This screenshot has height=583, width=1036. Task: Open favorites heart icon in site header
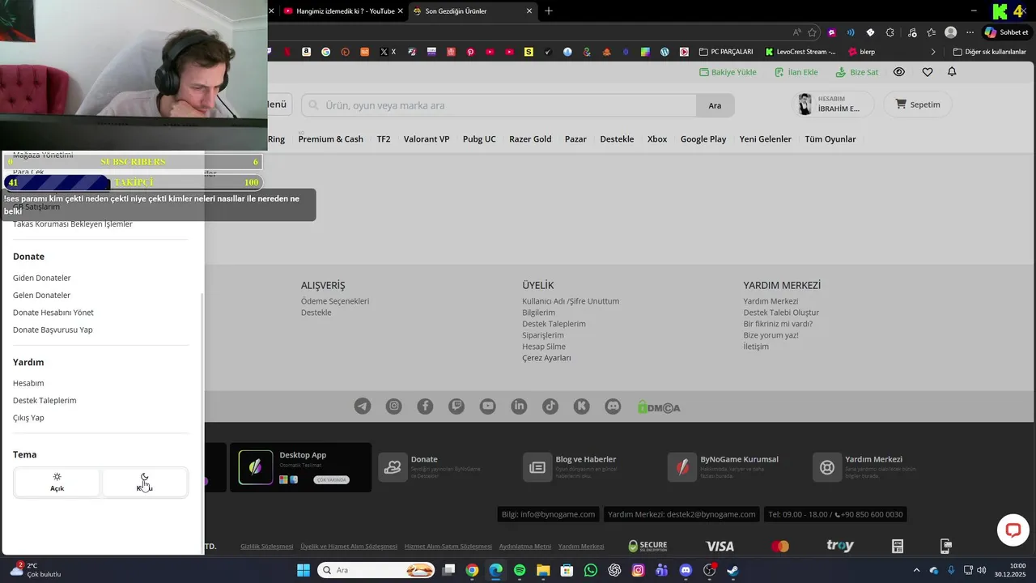pyautogui.click(x=928, y=72)
